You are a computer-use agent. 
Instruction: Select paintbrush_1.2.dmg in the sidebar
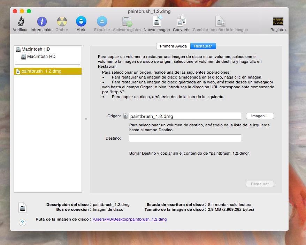pos(41,71)
